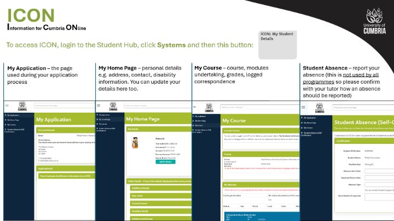The width and height of the screenshot is (394, 221).
Task: Click search box in Student Absence screenshot
Action: coord(363,108)
